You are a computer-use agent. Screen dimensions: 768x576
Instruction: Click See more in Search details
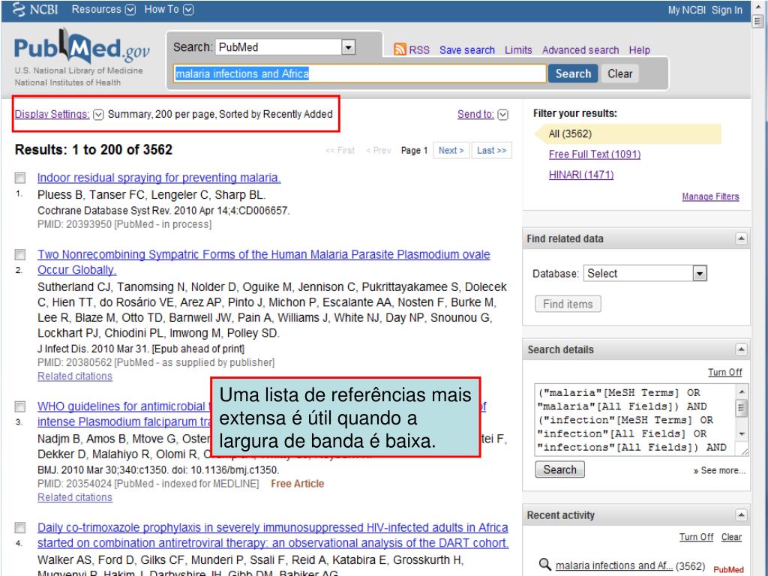(719, 471)
